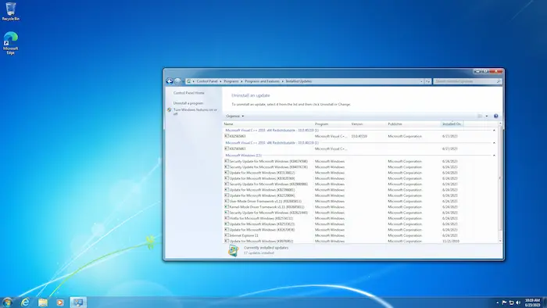Viewport: 547px width, 308px height.
Task: Open Windows Explorer folder in the taskbar
Action: click(42, 302)
